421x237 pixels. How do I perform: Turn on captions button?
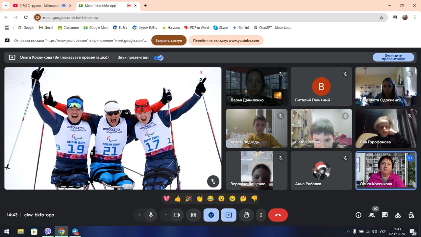click(193, 215)
